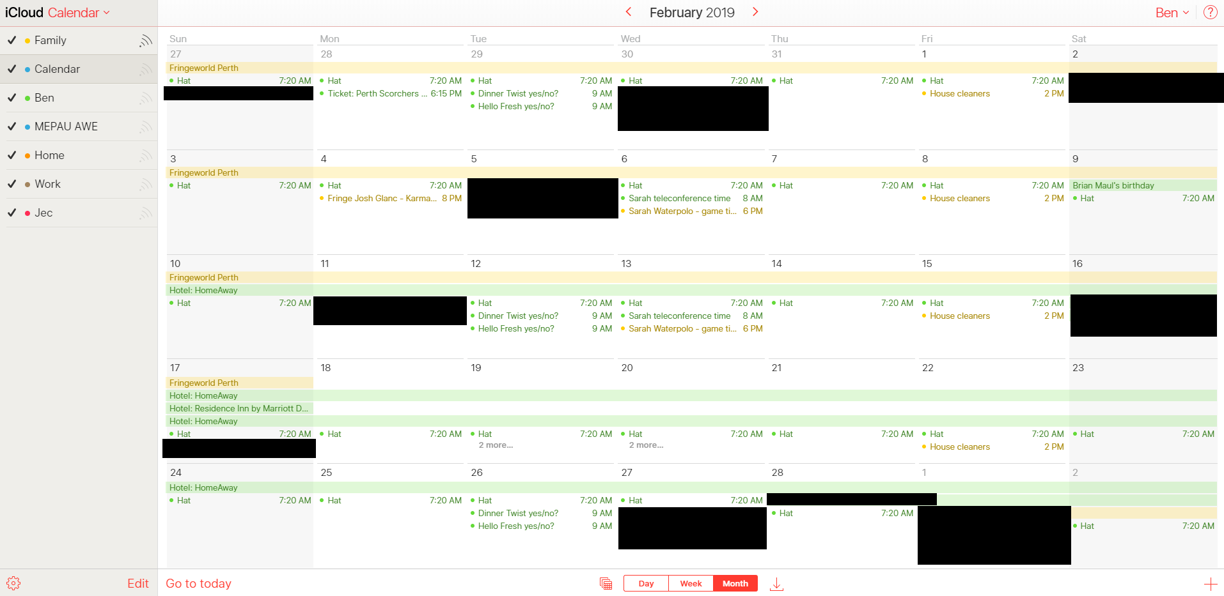Click the download invitations icon
This screenshot has width=1224, height=596.
776,584
